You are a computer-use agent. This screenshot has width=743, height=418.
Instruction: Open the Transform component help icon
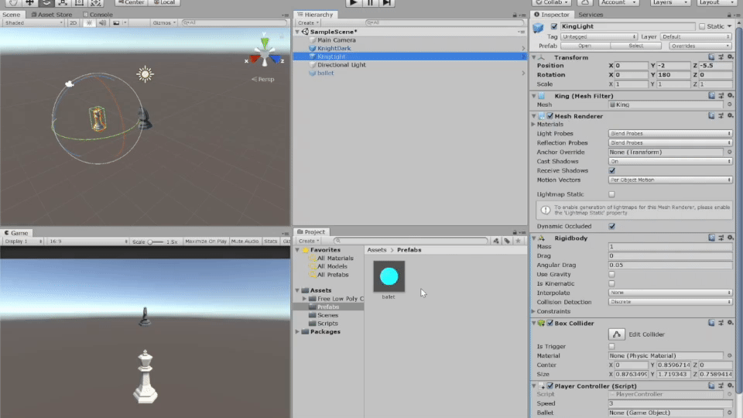click(x=710, y=57)
